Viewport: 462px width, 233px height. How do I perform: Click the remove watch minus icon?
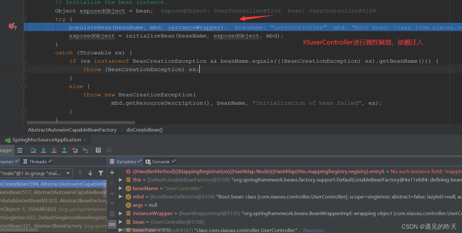tap(112, 183)
